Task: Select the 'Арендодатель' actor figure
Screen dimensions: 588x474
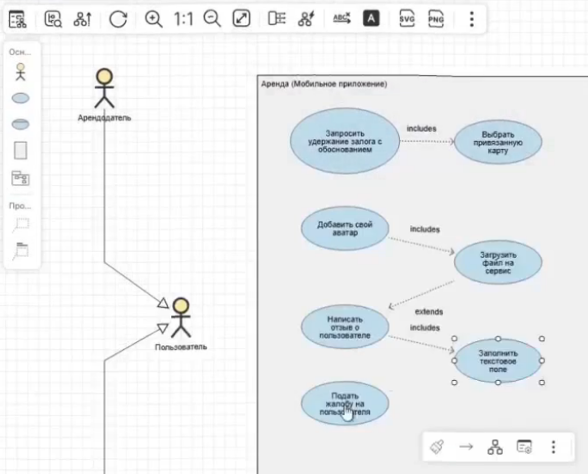Action: [x=104, y=89]
